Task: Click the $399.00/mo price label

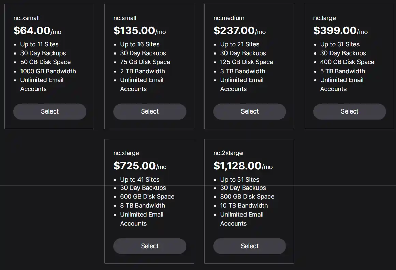Action: click(340, 31)
